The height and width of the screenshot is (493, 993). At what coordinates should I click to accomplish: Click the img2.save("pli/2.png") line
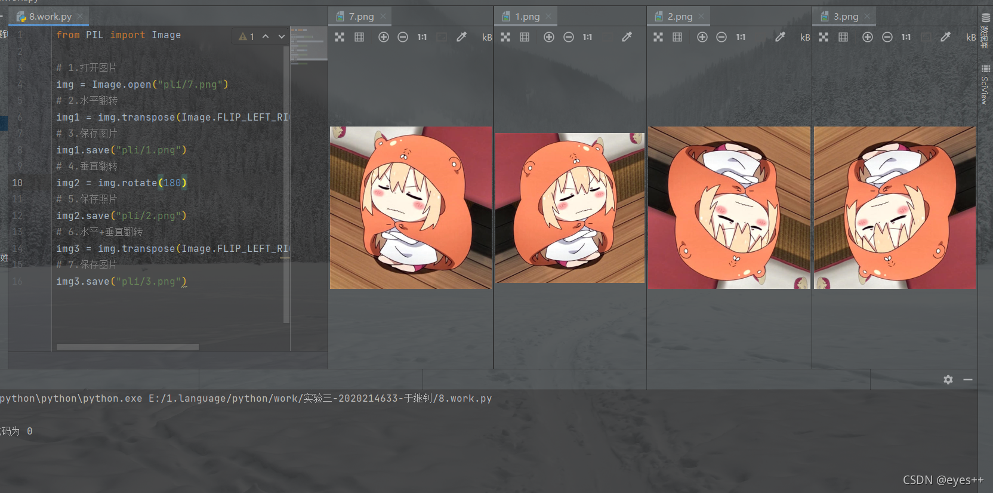[x=121, y=215]
